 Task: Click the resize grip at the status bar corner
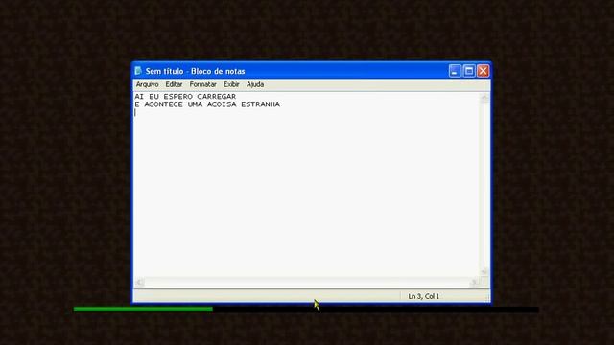(x=486, y=298)
